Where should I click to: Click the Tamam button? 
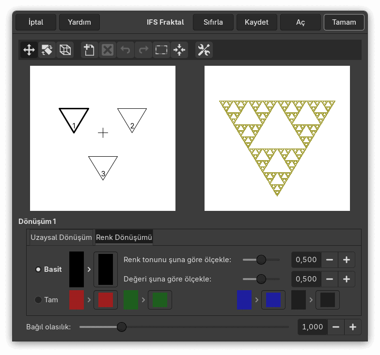(x=344, y=22)
